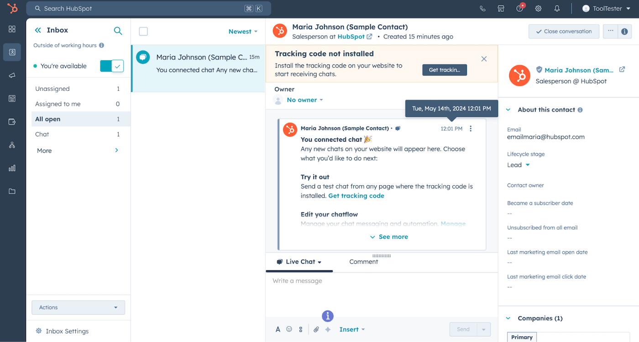Open the emoji picker icon
Screen dimensions: 639x342
[289, 329]
